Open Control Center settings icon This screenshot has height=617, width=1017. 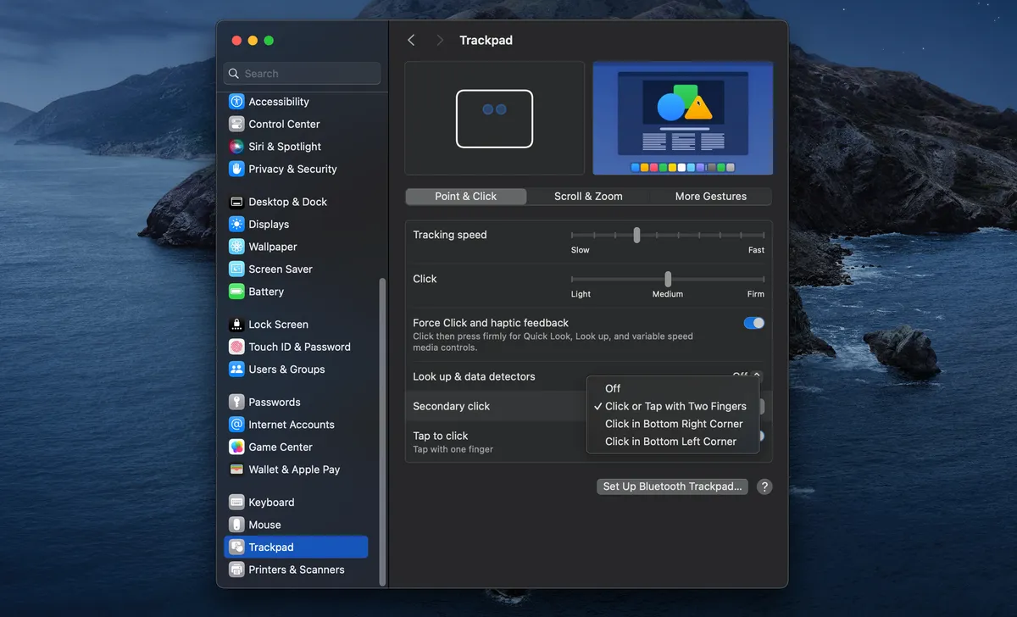(x=236, y=124)
